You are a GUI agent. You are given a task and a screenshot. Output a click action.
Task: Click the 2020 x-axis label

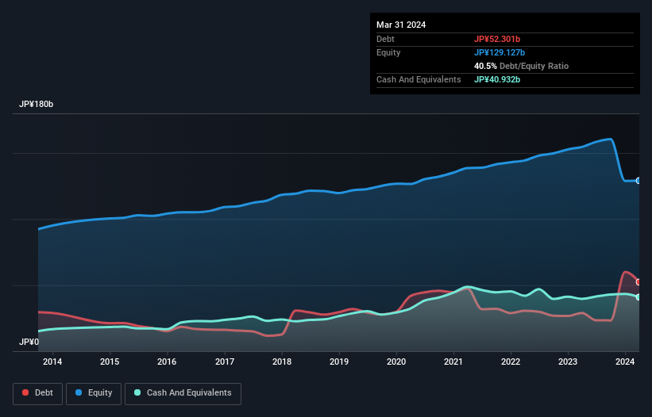(x=396, y=362)
